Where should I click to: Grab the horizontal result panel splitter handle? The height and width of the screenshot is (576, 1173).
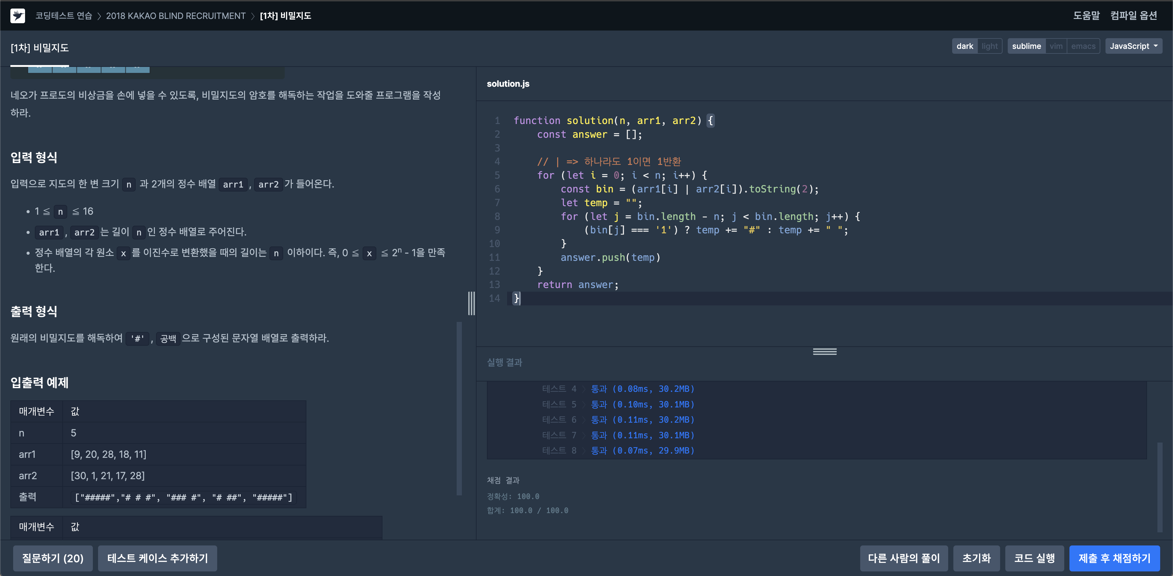pyautogui.click(x=825, y=352)
